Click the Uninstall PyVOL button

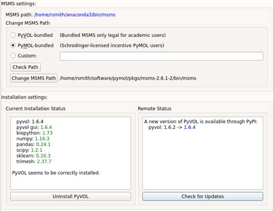[71, 197]
